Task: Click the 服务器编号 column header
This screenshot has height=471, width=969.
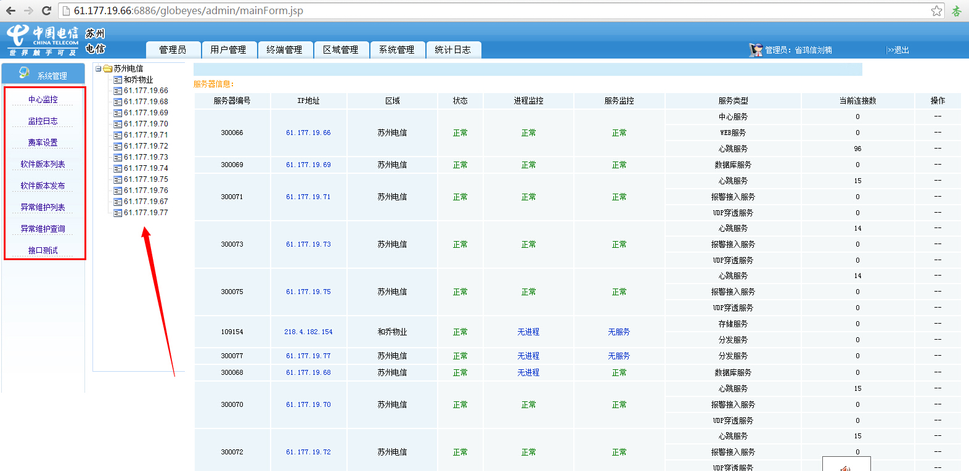Action: 232,100
